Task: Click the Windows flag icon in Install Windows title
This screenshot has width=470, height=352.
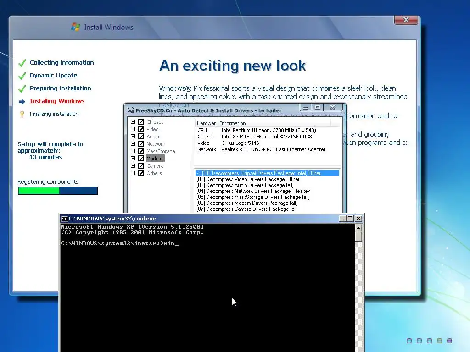Action: tap(76, 27)
